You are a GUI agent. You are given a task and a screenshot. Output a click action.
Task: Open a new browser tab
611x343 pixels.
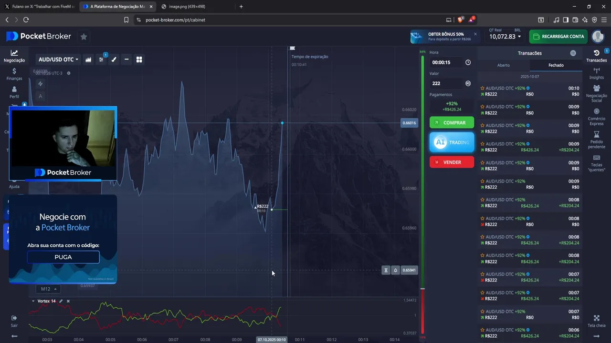click(x=241, y=7)
